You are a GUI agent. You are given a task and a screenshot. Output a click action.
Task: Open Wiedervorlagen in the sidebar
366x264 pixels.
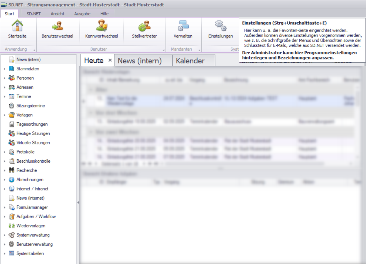[31, 226]
